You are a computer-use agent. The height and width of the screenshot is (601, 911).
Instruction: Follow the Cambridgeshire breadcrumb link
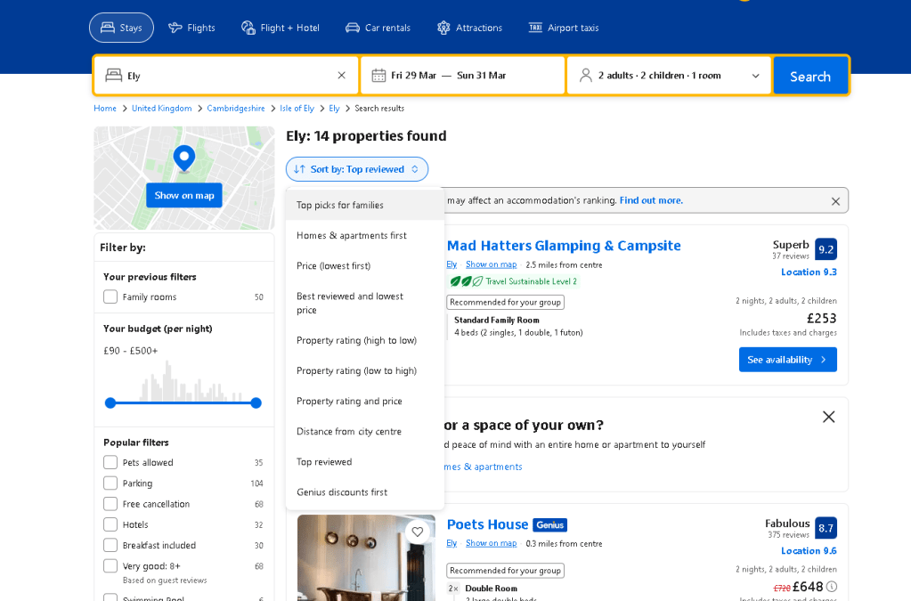click(236, 109)
